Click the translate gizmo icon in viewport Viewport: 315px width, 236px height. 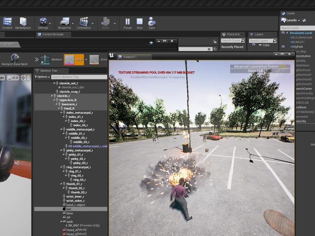pyautogui.click(x=23, y=78)
